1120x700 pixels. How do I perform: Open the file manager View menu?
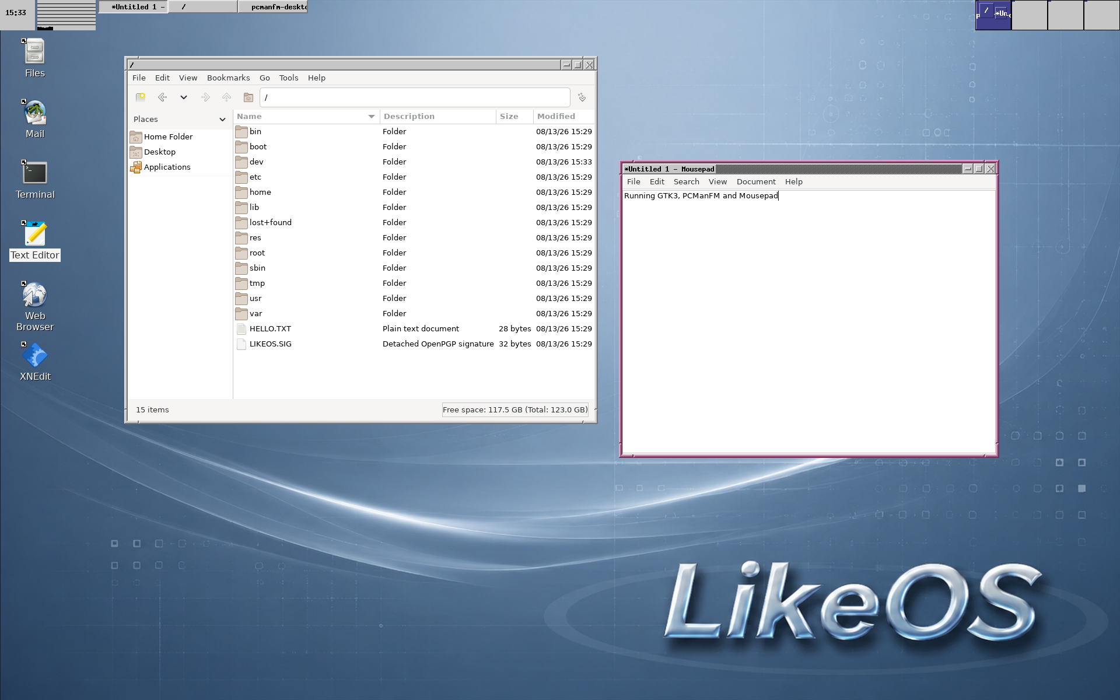[x=188, y=78]
